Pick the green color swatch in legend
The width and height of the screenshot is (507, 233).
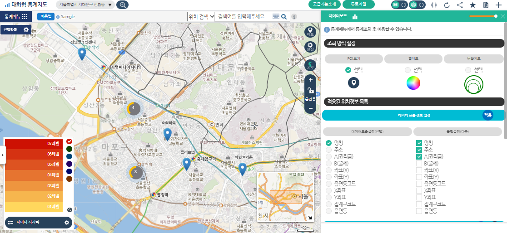[x=69, y=149]
